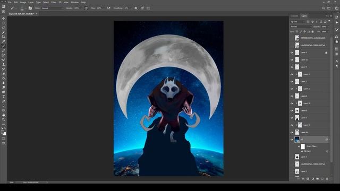Change screen mode icon at toolbox bottom
340x191 pixels.
point(4,143)
